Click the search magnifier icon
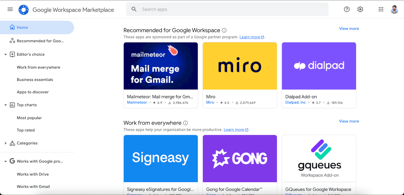Viewport: 404px width, 195px height. pos(134,9)
